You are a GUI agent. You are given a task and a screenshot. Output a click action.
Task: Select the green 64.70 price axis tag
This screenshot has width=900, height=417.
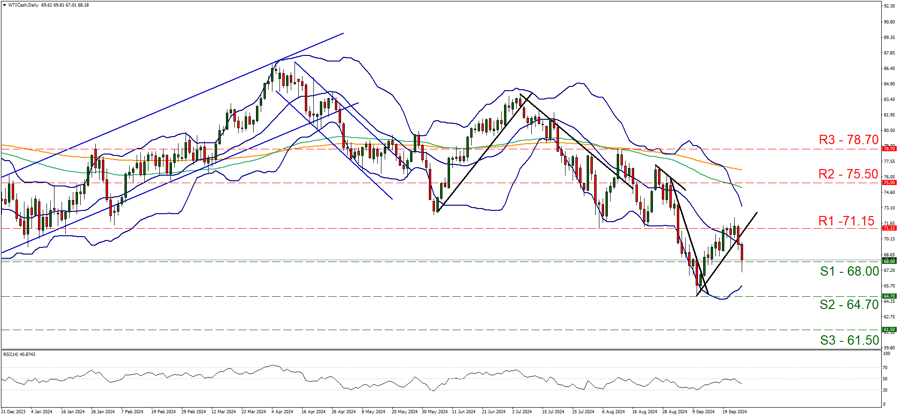point(889,296)
